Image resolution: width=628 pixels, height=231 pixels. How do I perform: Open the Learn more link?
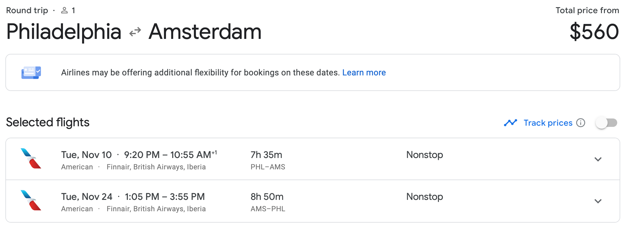(x=364, y=72)
